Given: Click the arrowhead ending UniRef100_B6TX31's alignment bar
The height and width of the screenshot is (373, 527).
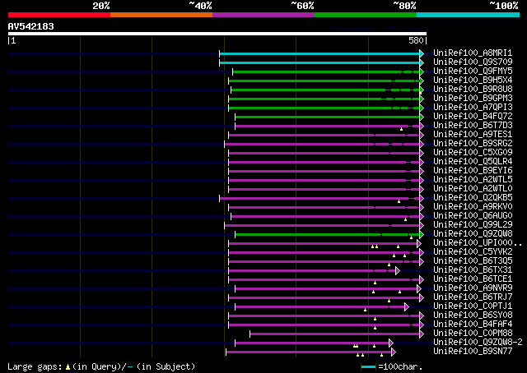Looking at the screenshot, I should point(398,270).
